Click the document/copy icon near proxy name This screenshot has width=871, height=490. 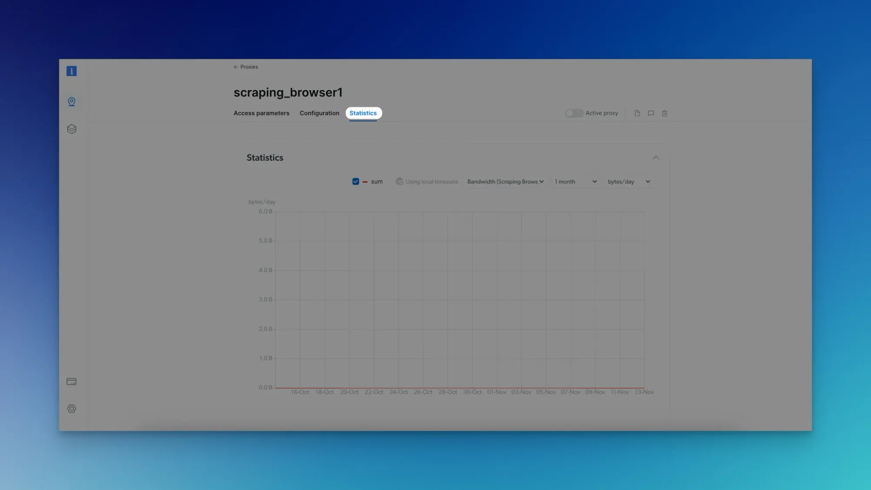637,113
